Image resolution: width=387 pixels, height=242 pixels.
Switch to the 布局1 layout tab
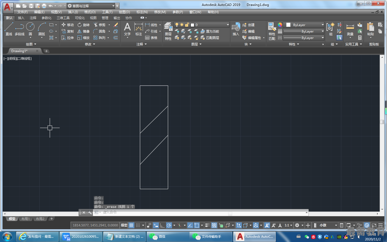click(x=26, y=219)
